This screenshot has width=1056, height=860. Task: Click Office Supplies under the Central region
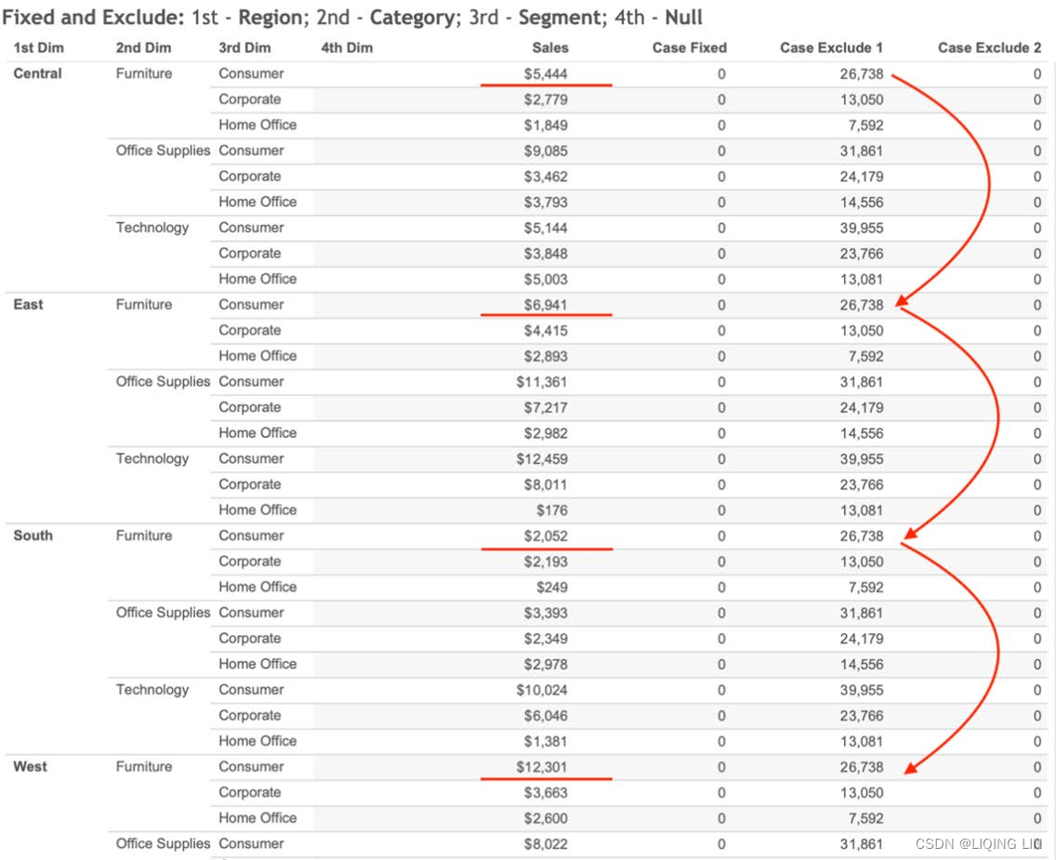(163, 151)
